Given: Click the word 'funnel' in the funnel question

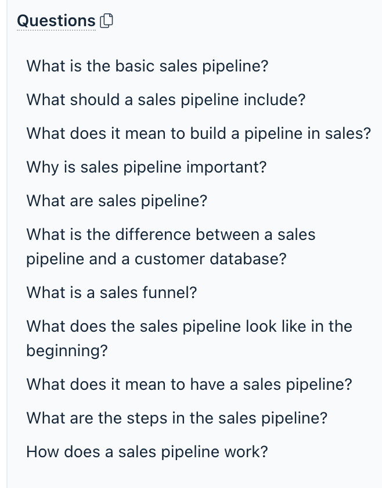Looking at the screenshot, I should (x=165, y=292).
